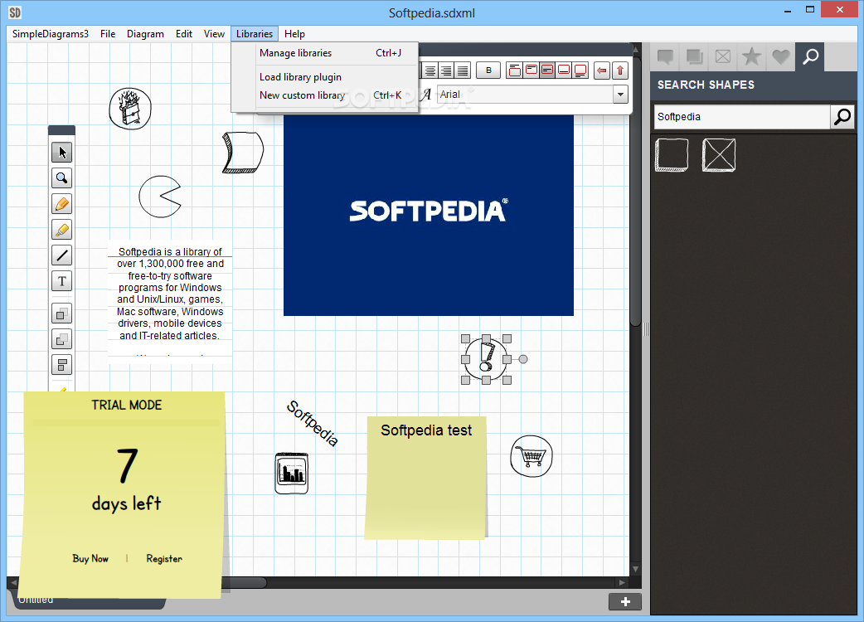Choose Manage libraries from the menu
This screenshot has height=622, width=864.
[x=325, y=53]
